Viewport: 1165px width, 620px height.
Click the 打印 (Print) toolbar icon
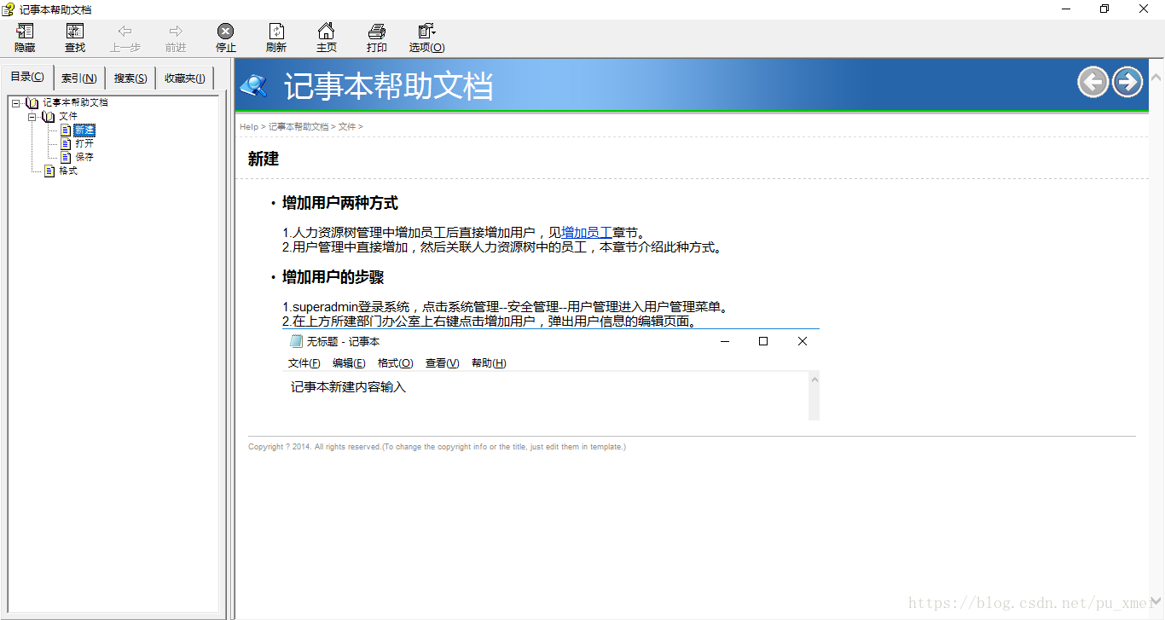click(376, 32)
